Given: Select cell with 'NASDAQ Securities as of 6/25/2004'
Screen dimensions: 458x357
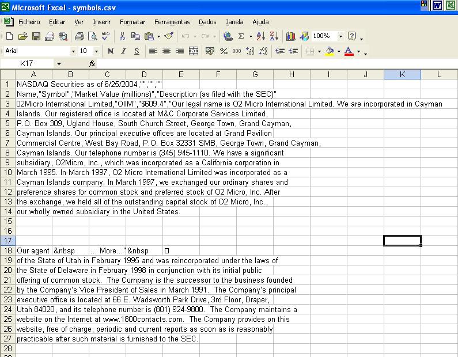Looking at the screenshot, I should tap(34, 85).
